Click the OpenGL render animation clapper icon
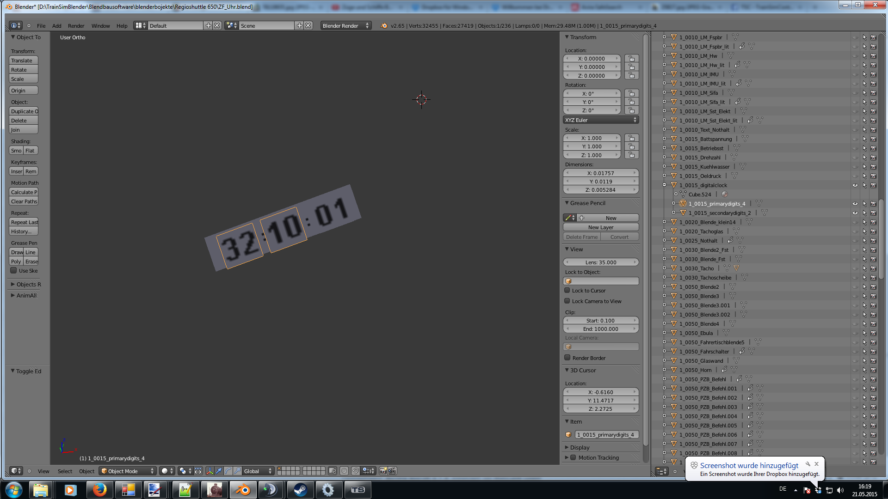The width and height of the screenshot is (888, 499). point(392,471)
